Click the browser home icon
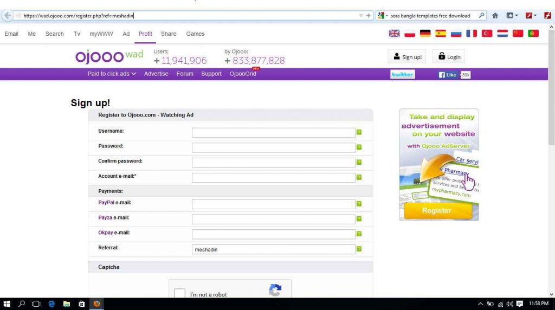 (x=495, y=16)
